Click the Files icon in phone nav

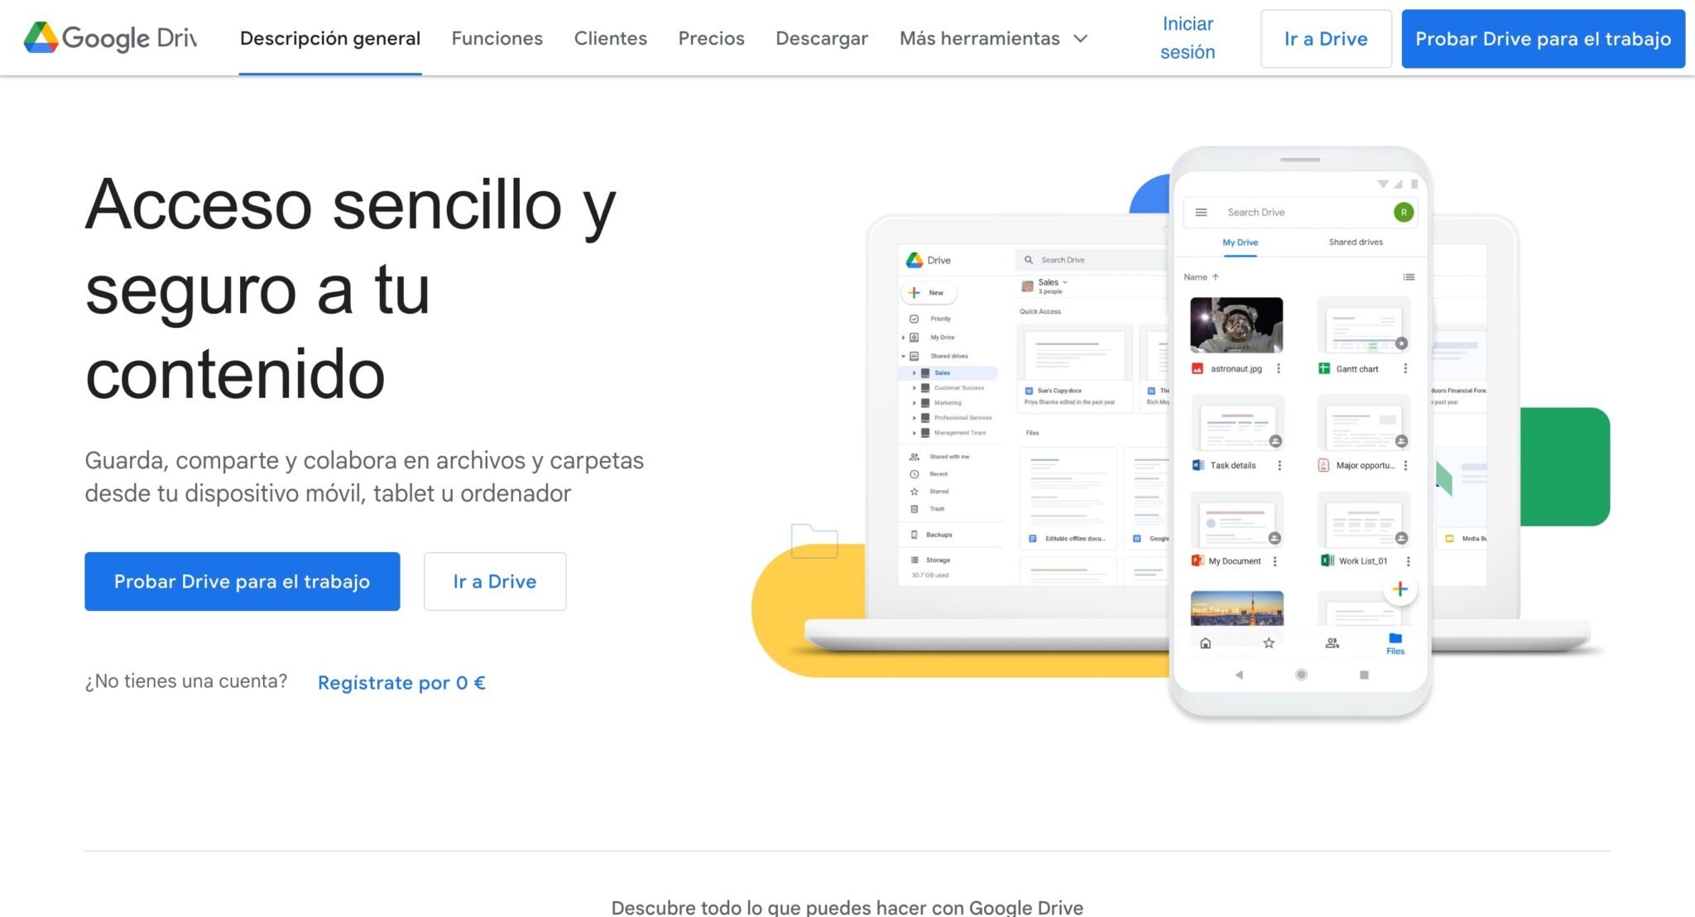tap(1395, 644)
